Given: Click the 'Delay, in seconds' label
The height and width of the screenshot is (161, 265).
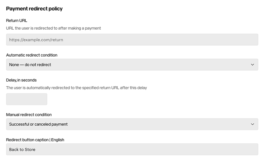Looking at the screenshot, I should (x=21, y=80).
